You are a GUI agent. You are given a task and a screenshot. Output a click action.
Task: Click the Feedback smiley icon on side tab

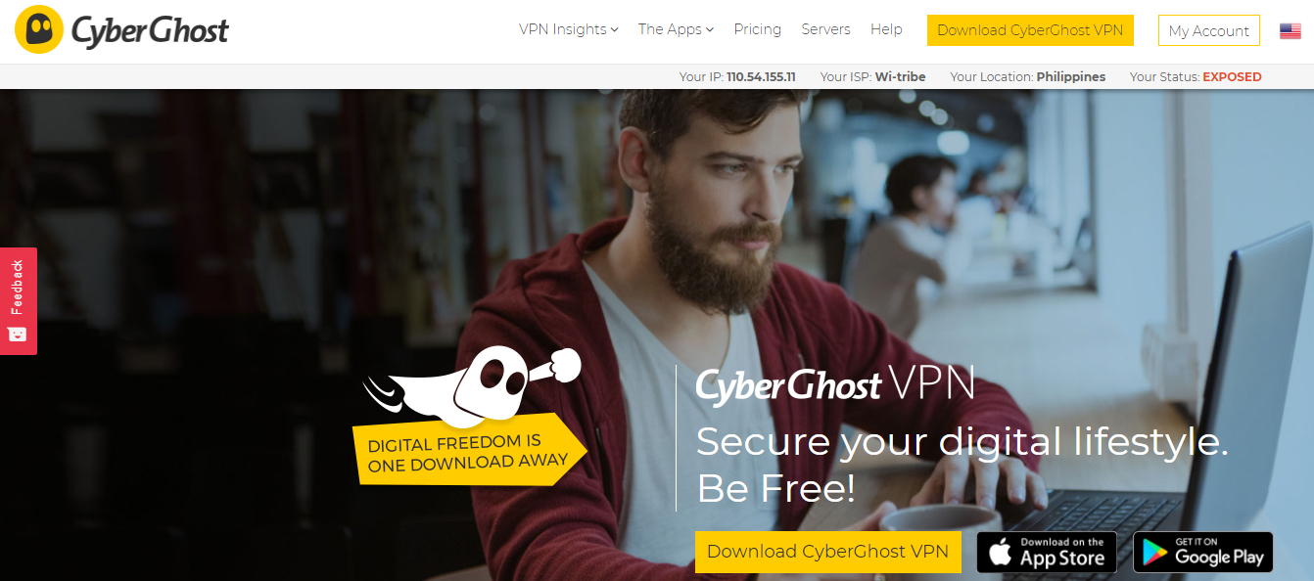(18, 335)
